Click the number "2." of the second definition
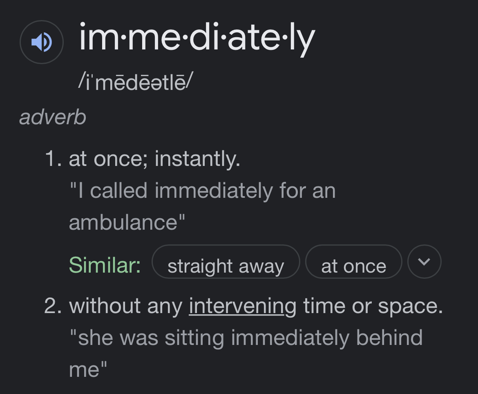The height and width of the screenshot is (394, 478). click(53, 306)
